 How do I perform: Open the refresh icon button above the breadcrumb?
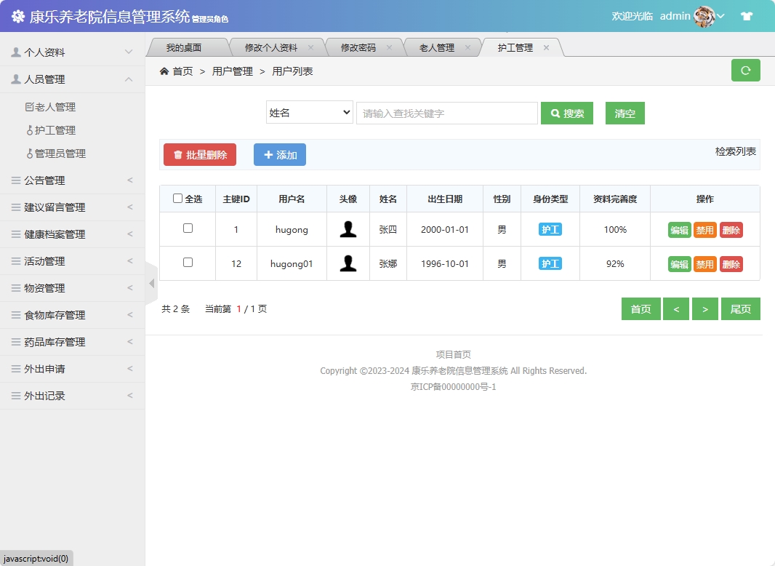pos(745,71)
